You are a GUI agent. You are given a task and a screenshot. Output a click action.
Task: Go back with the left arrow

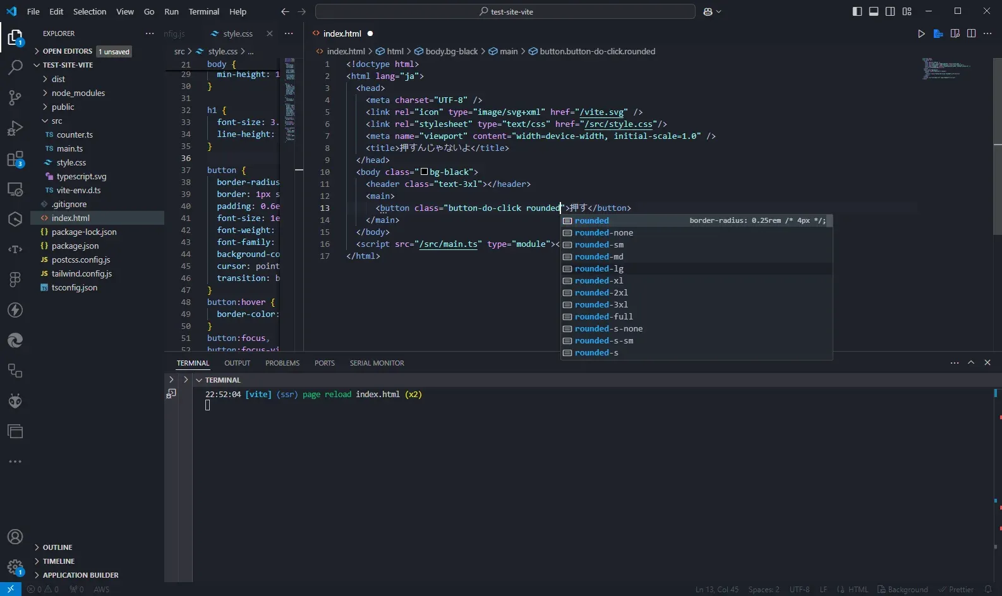coord(285,11)
